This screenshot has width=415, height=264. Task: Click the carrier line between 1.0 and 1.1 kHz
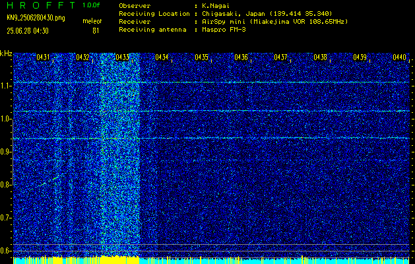[211, 111]
